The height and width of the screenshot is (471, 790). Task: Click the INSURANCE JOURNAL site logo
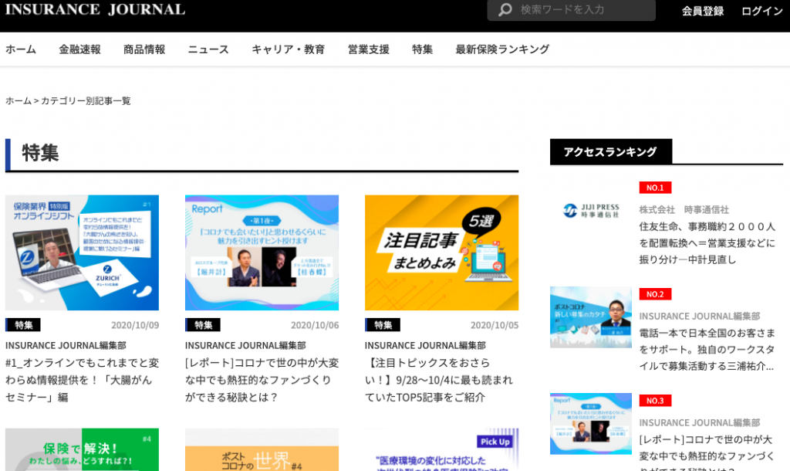click(x=95, y=10)
